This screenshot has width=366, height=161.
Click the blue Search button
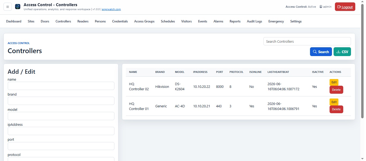[321, 52]
